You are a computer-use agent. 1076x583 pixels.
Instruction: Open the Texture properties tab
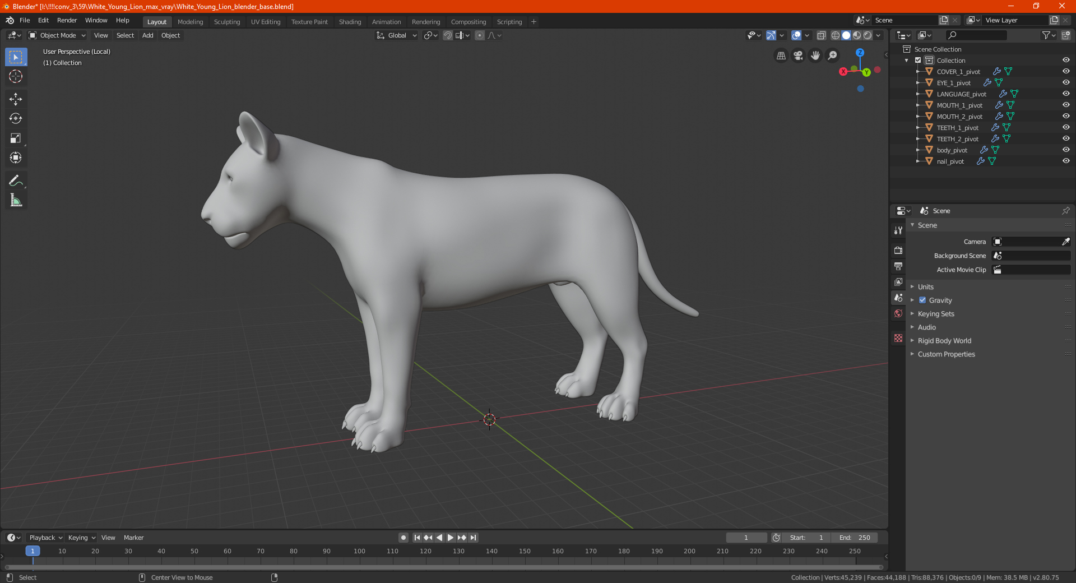tap(898, 338)
